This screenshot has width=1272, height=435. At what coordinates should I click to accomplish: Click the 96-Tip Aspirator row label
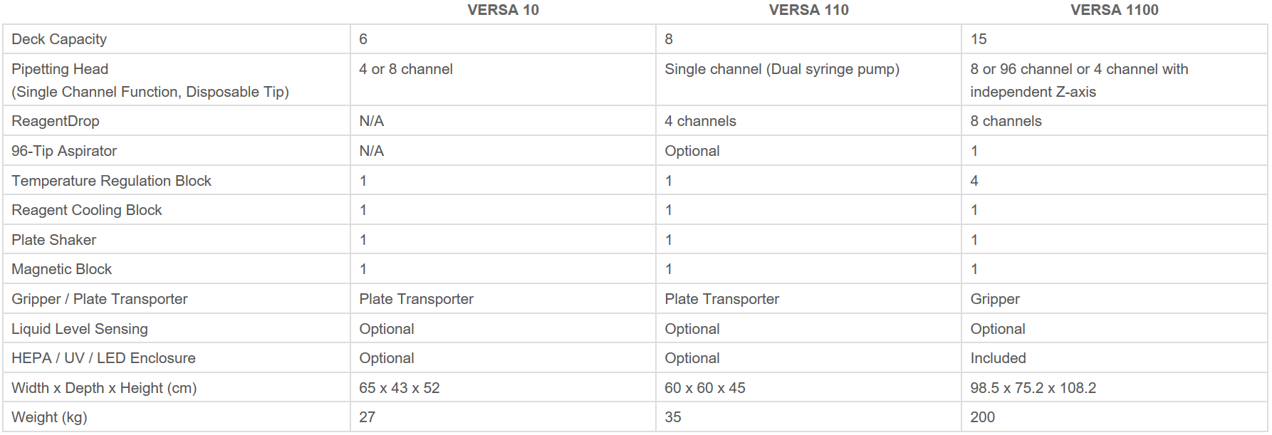pyautogui.click(x=64, y=151)
